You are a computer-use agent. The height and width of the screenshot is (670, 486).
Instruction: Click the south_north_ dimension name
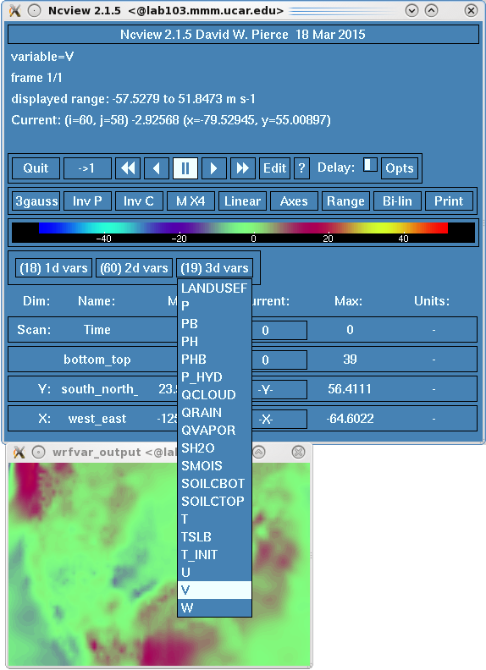[x=100, y=389]
